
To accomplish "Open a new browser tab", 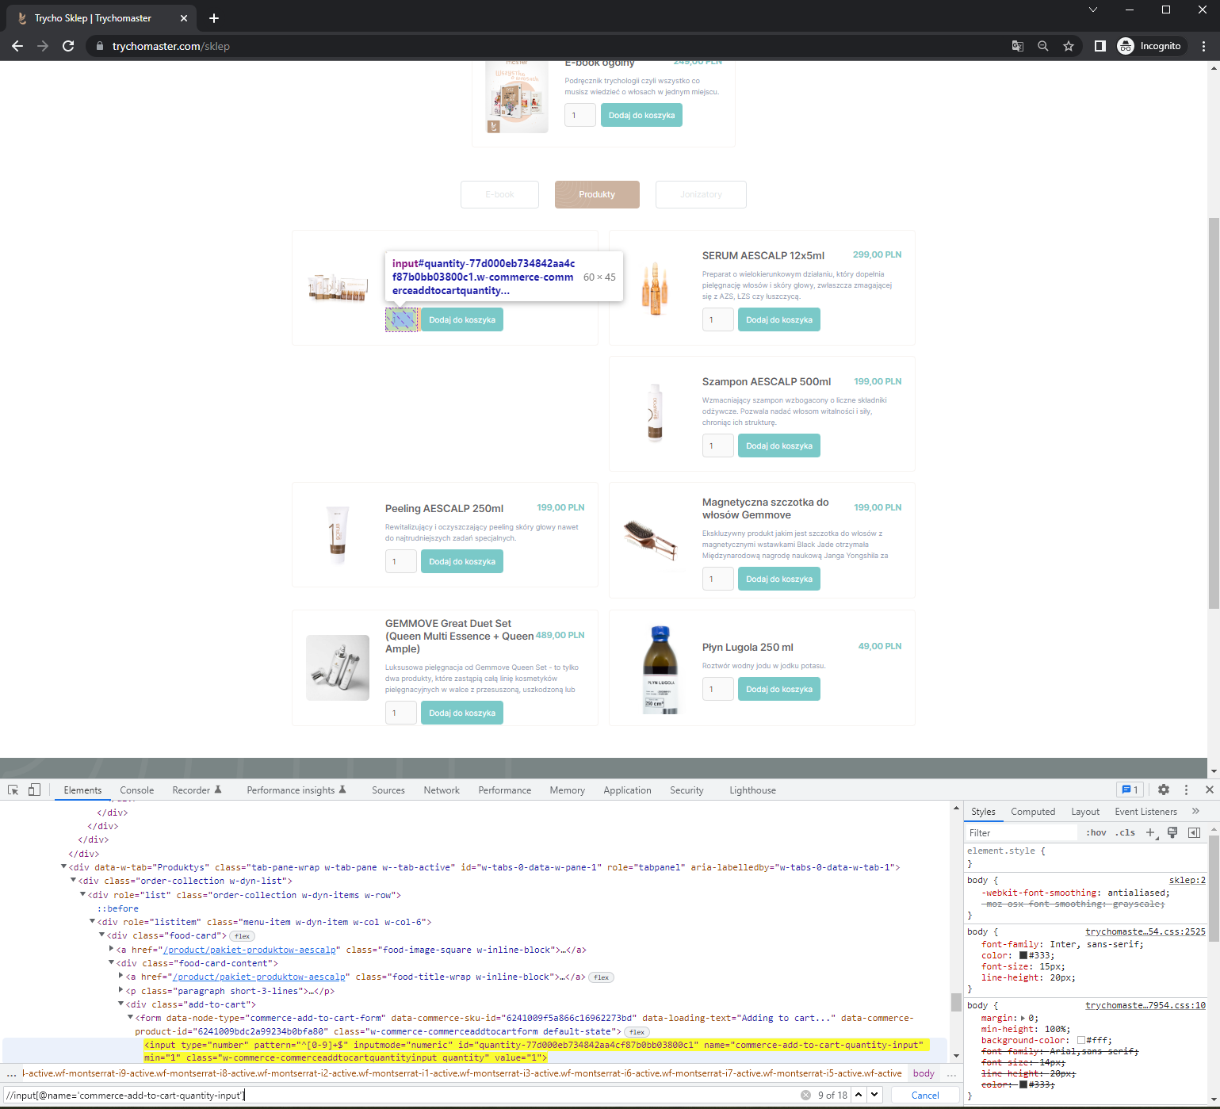I will tap(214, 17).
